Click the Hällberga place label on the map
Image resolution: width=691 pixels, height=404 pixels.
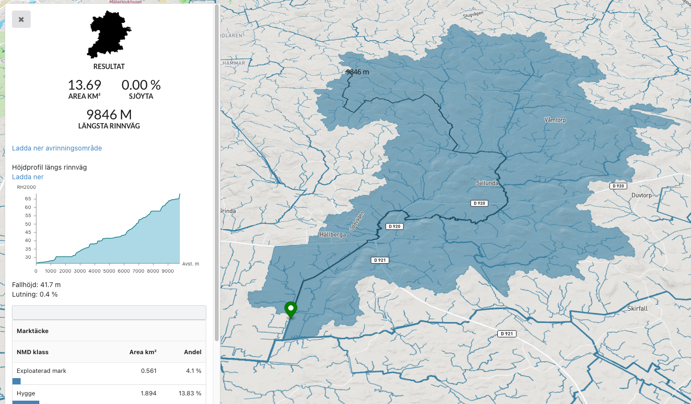332,235
